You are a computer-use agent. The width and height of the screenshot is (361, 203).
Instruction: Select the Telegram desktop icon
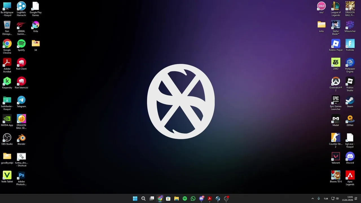(21, 102)
